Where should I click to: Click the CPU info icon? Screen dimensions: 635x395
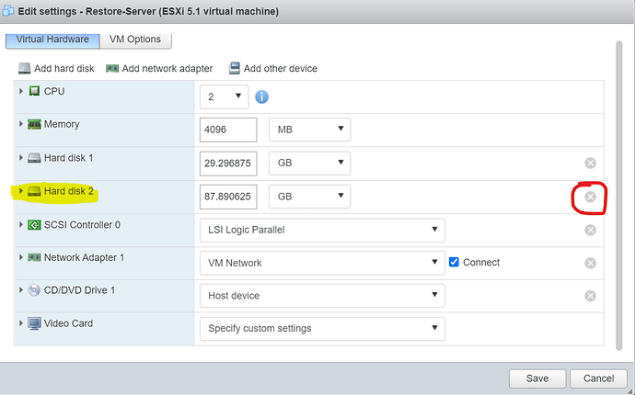pos(261,96)
